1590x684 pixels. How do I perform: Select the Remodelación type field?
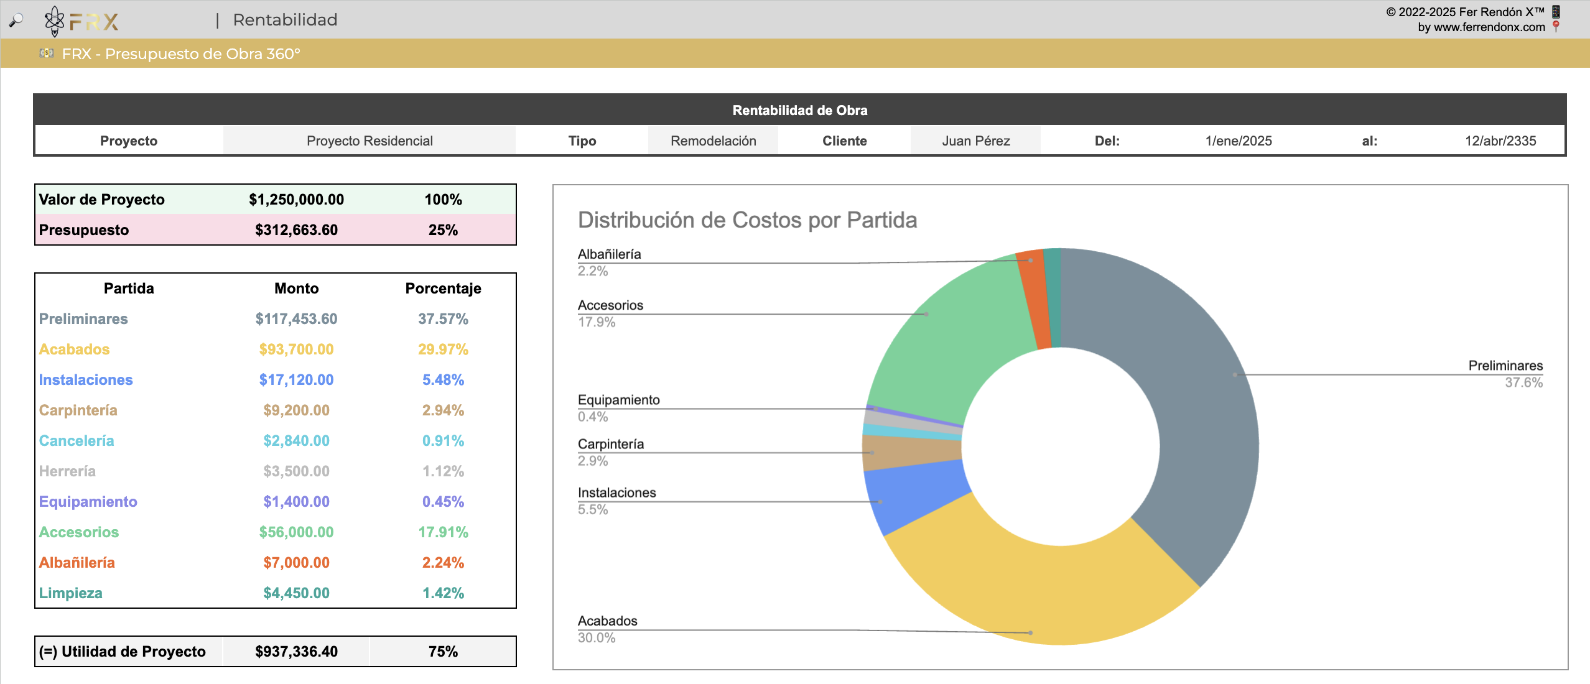(713, 141)
